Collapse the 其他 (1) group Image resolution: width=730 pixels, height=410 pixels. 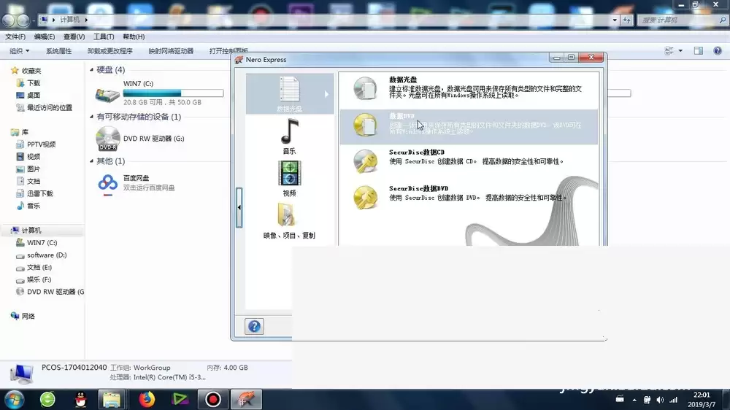pos(91,161)
